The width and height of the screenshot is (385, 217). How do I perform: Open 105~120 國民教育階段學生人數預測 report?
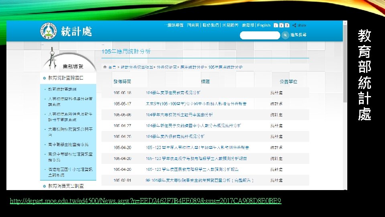pos(192,169)
